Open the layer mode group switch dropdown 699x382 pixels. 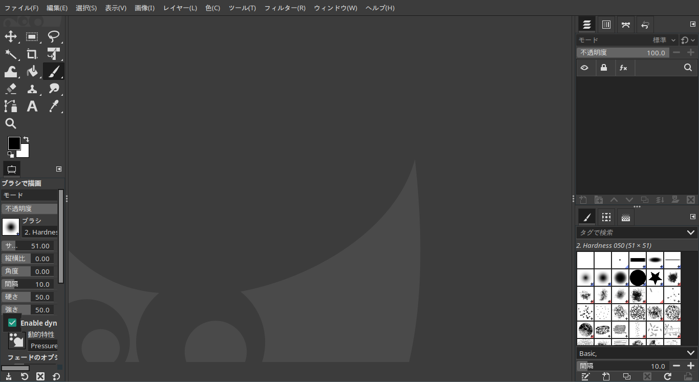point(688,40)
